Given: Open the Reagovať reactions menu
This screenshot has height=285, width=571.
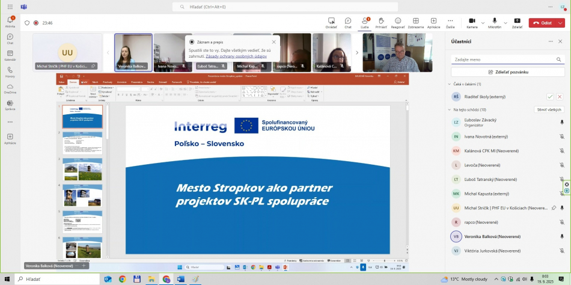Looking at the screenshot, I should 398,22.
